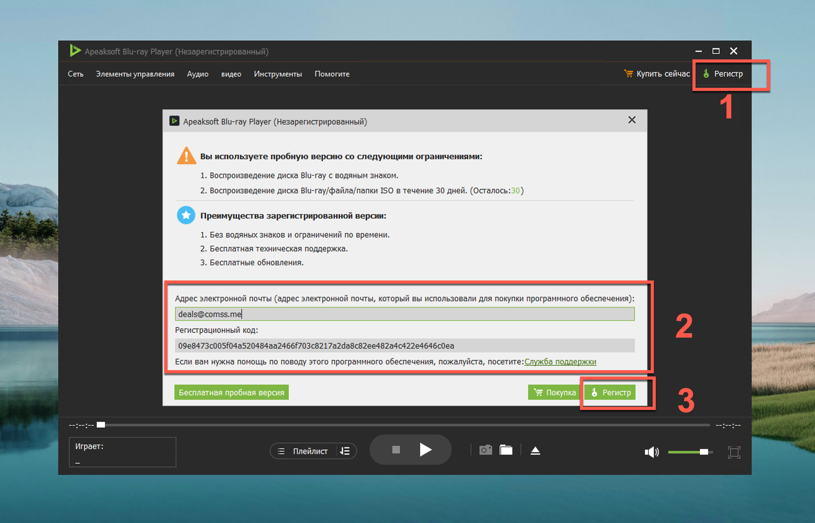The height and width of the screenshot is (523, 815).
Task: Focus the email address input field
Action: pyautogui.click(x=405, y=314)
